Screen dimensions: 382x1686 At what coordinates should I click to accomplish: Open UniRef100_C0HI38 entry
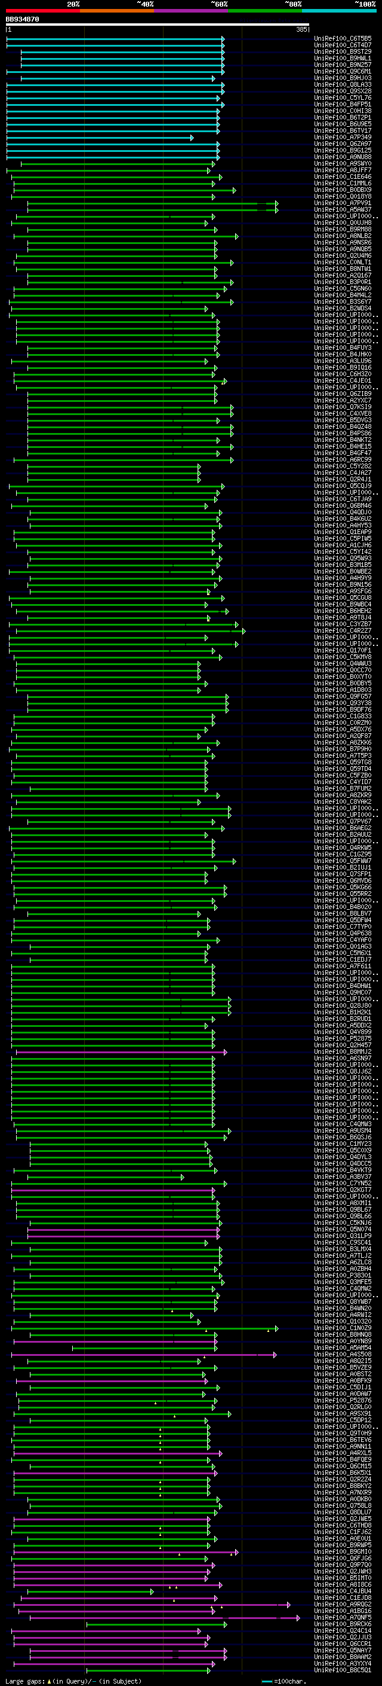click(343, 111)
